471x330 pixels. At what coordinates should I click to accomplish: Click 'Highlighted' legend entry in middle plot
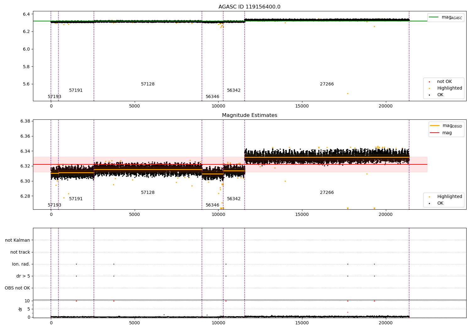tap(449, 196)
